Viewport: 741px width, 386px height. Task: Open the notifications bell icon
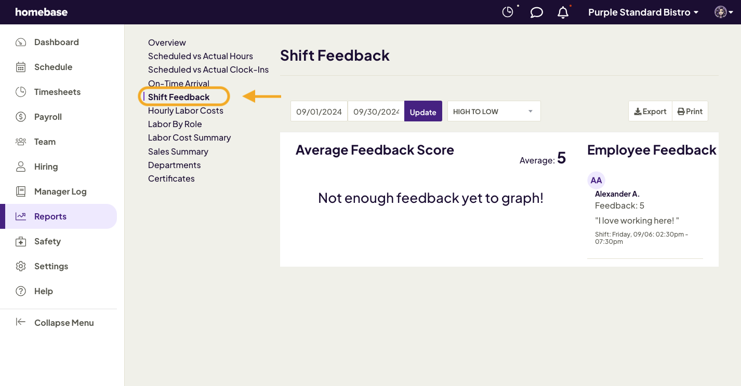coord(563,12)
